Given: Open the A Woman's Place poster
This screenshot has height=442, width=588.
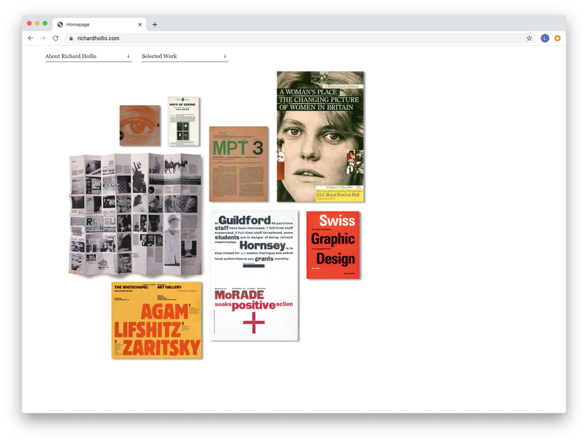Looking at the screenshot, I should (x=320, y=137).
